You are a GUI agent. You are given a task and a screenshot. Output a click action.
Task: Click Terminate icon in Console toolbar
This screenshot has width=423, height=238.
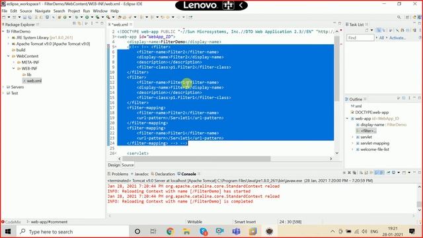(344, 173)
